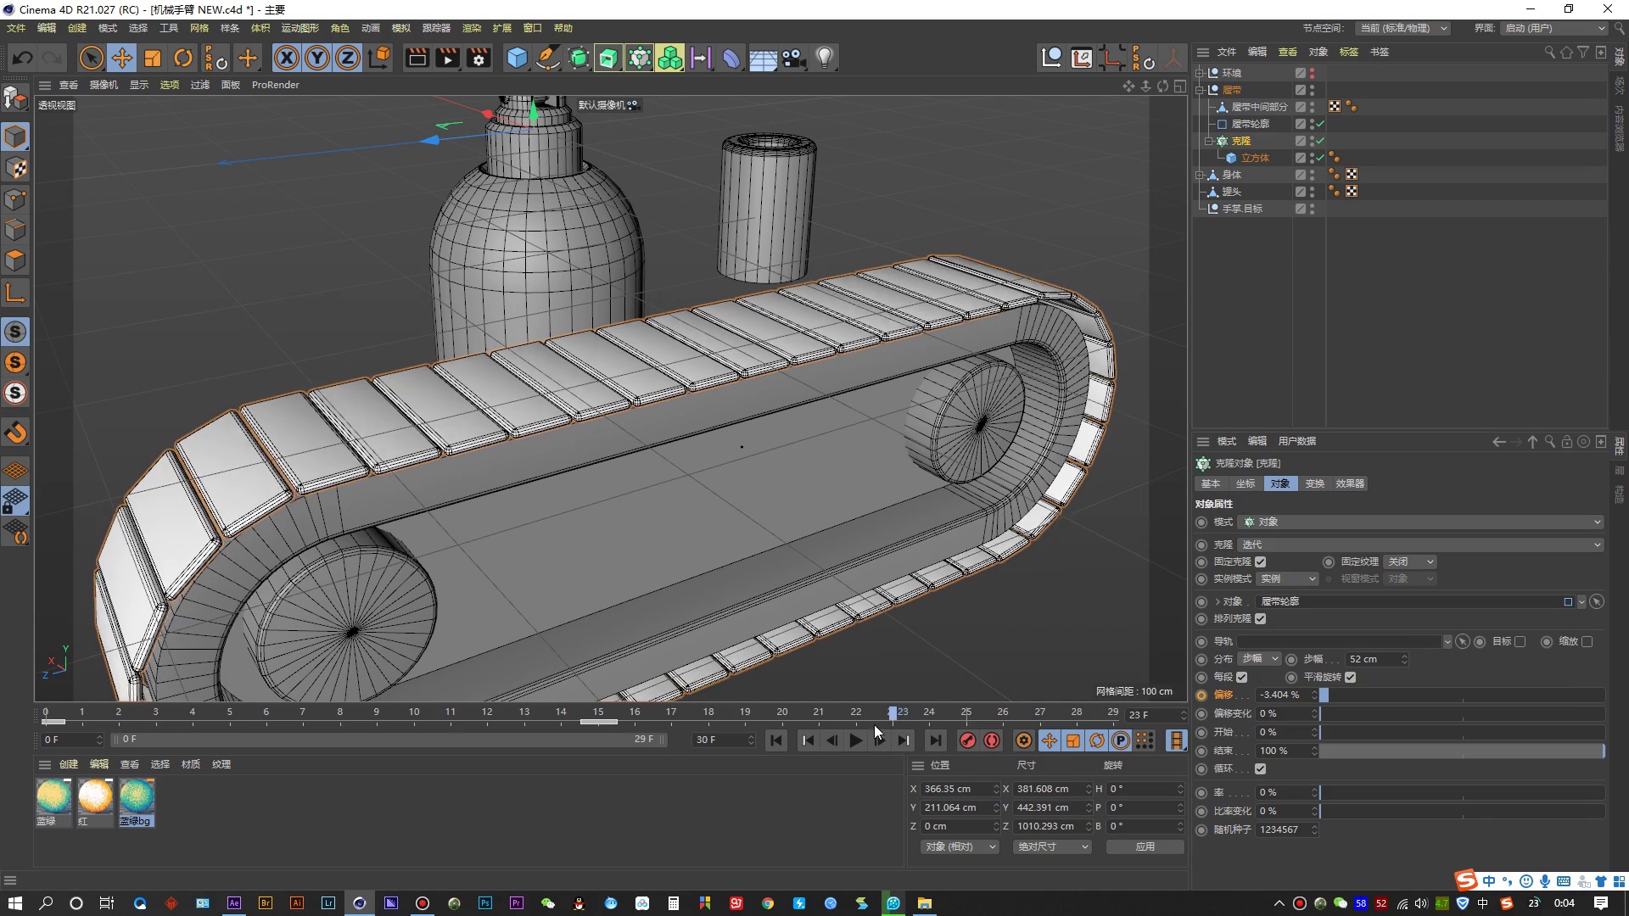Open the render settings icon
Screen dimensions: 1629x916
(x=479, y=59)
